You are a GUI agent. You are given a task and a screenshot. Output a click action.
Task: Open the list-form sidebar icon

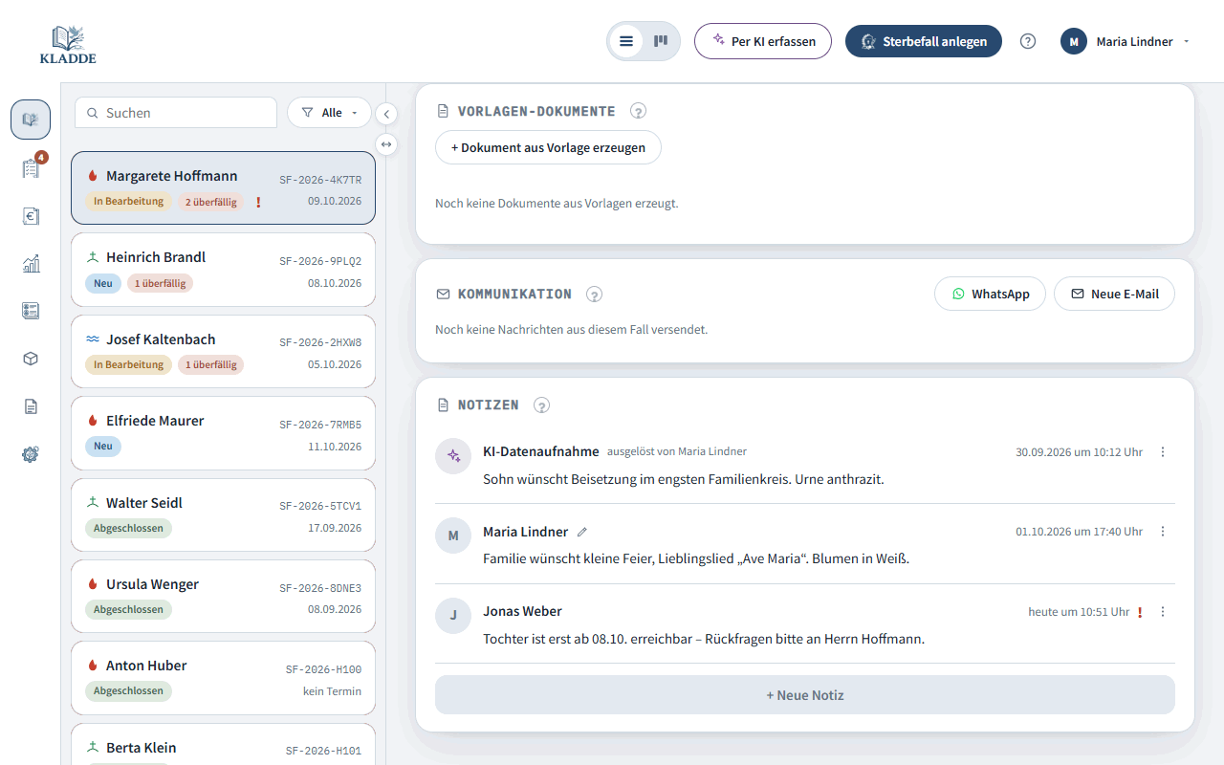tap(31, 311)
